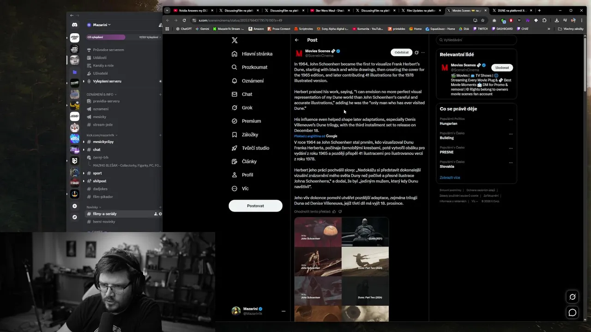Collapse OZNÁMENÍ & INFO category in Discord
Screen dimensions: 591x332
point(101,95)
